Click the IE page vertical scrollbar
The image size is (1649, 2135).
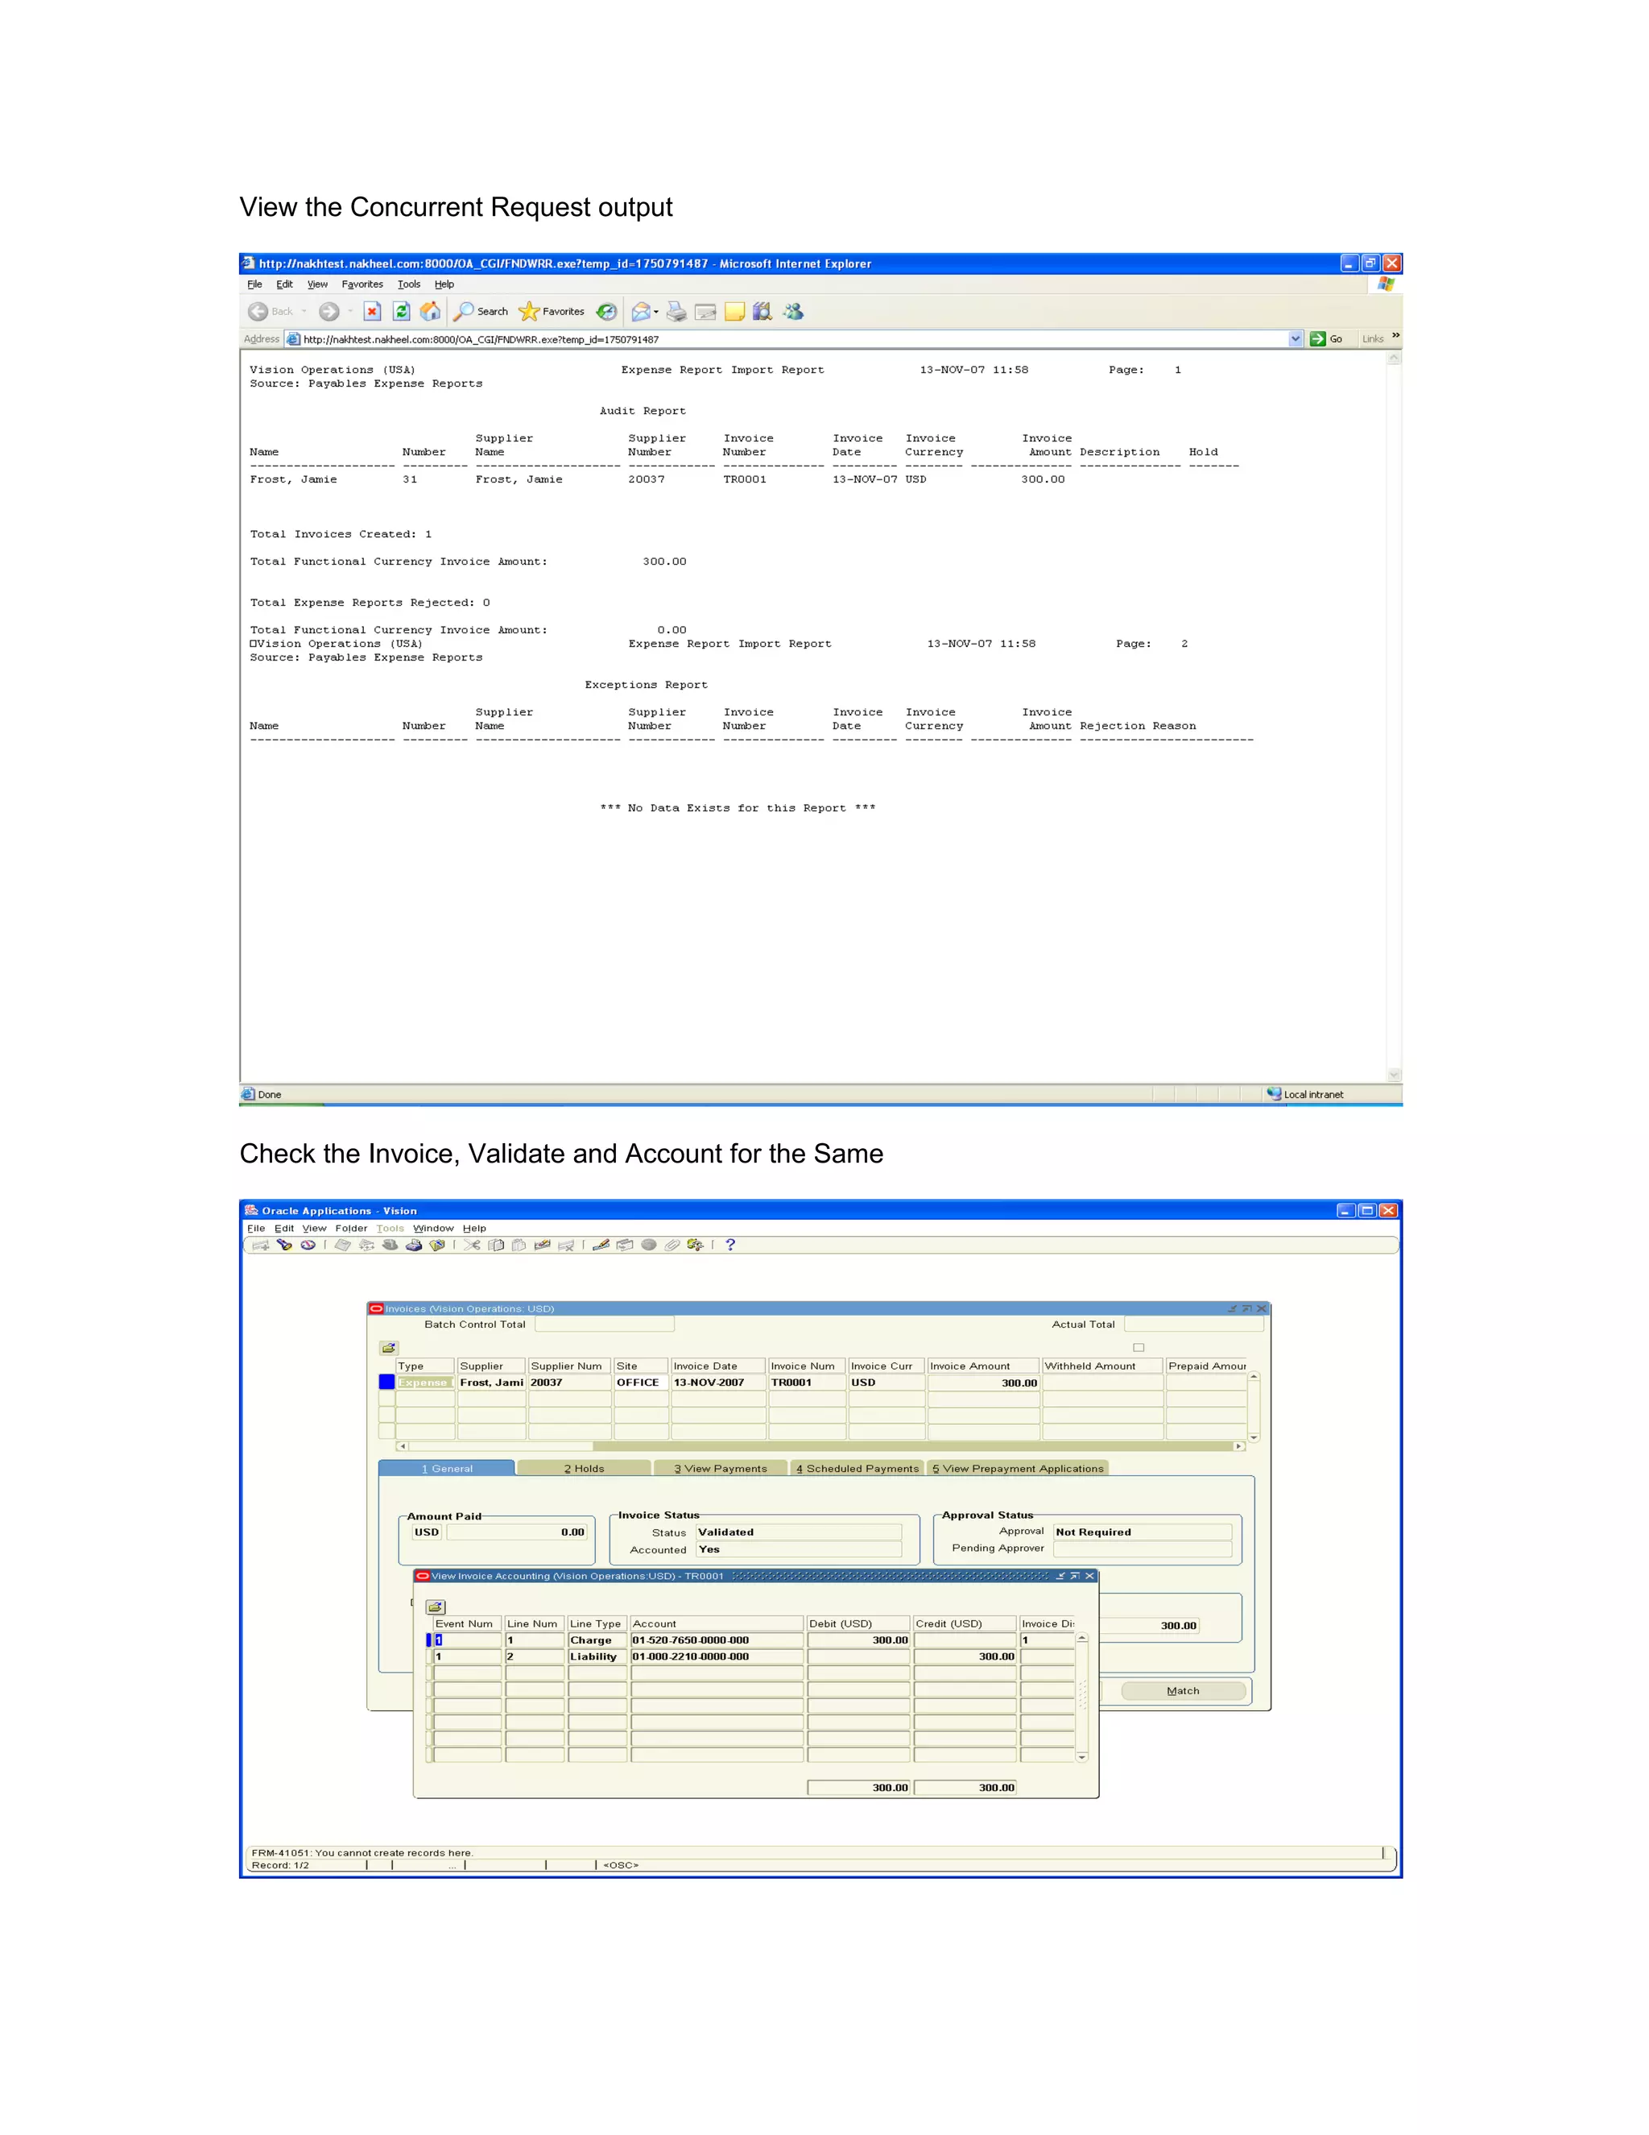pyautogui.click(x=1394, y=716)
